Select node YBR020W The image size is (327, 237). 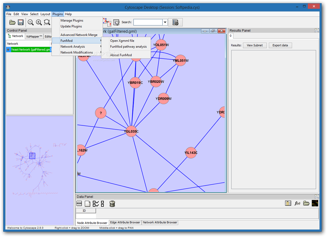156,81
